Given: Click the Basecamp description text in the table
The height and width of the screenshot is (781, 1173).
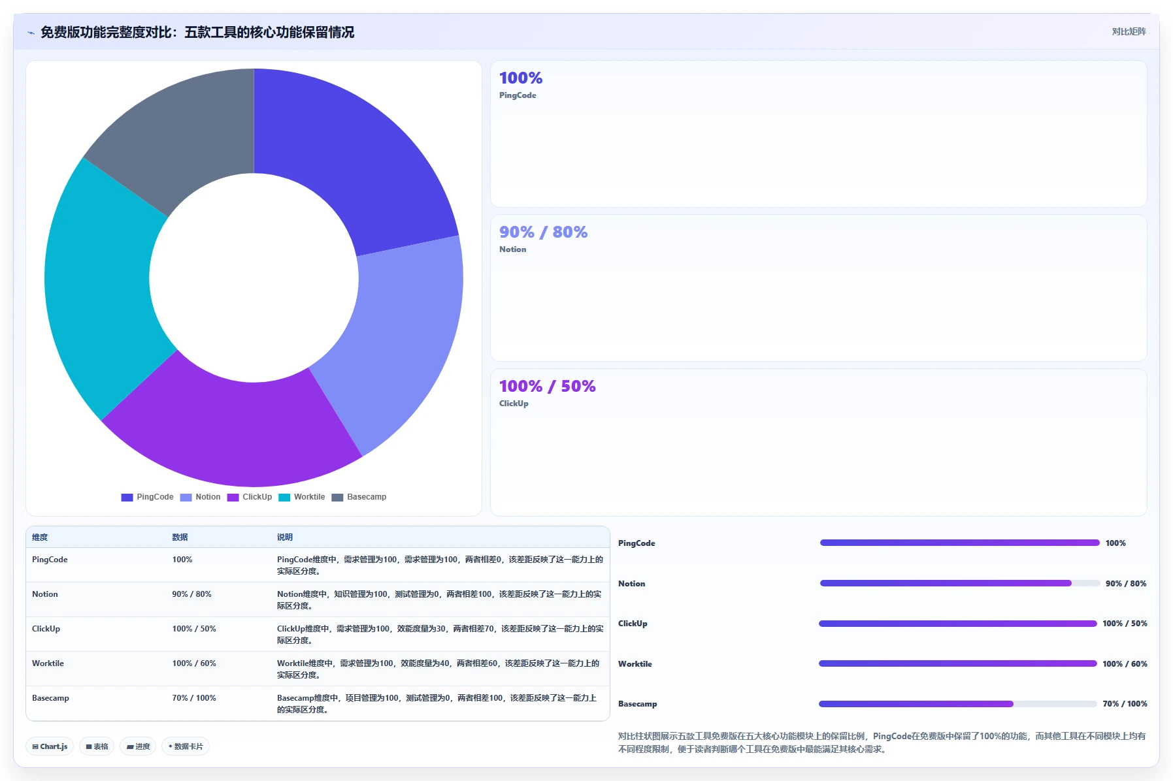Looking at the screenshot, I should click(x=437, y=704).
